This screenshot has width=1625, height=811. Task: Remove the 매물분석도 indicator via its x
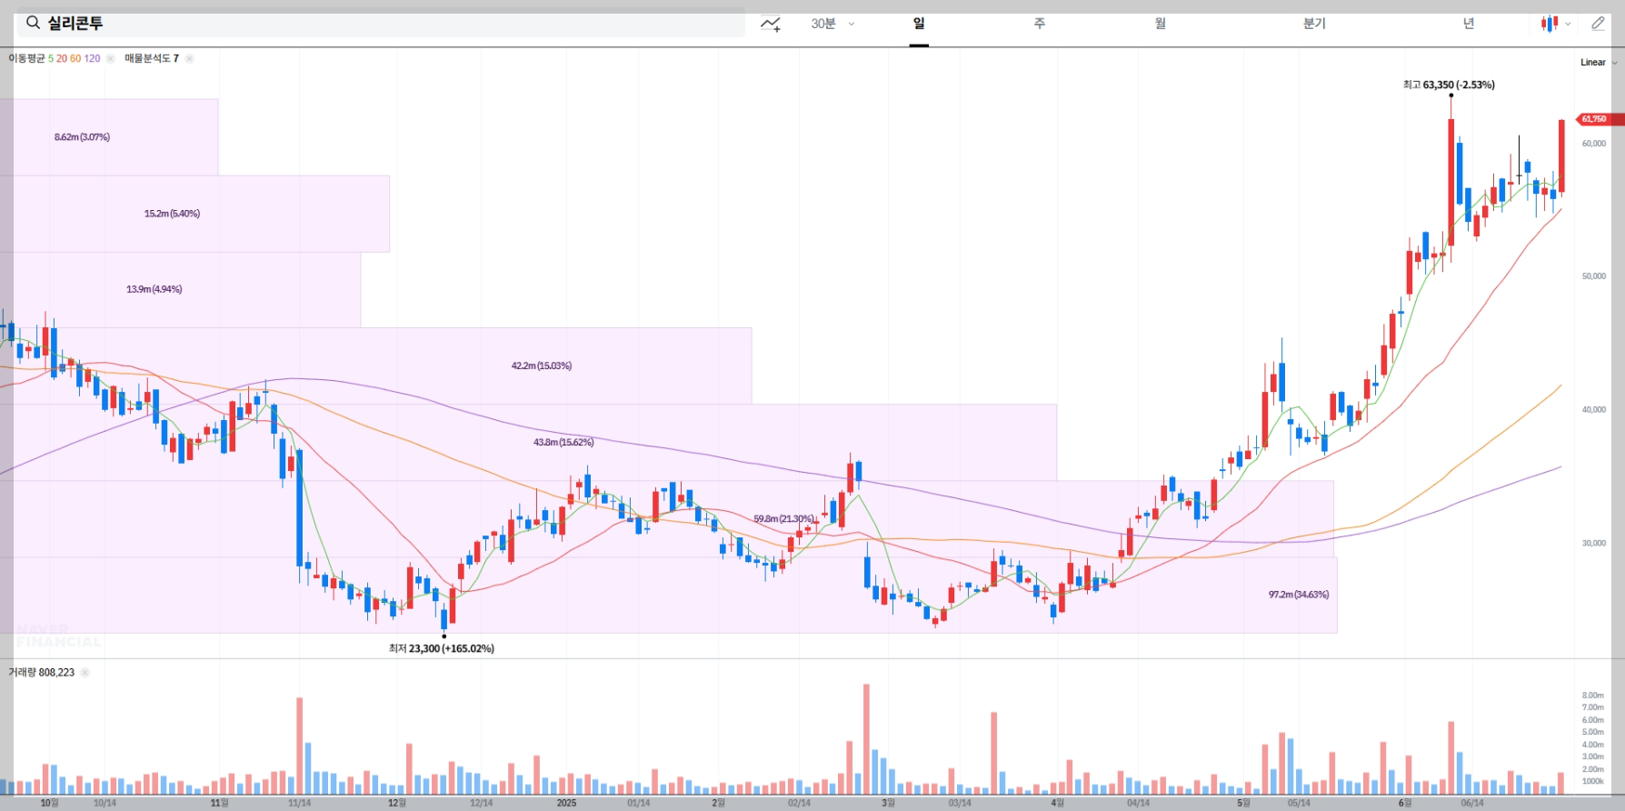189,58
